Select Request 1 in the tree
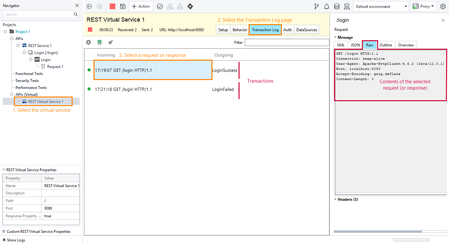The height and width of the screenshot is (243, 454). click(x=55, y=67)
